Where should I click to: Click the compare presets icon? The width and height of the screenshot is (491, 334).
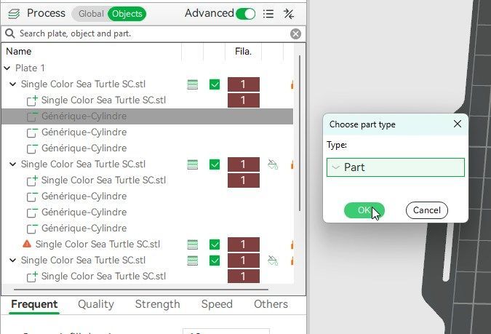[289, 13]
